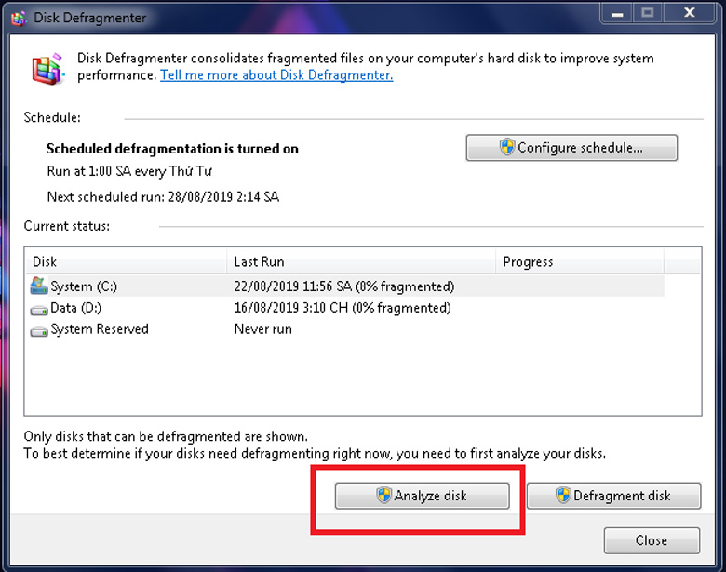Screen dimensions: 726x572
Task: Start analysis with Analyze disk button
Action: [x=422, y=496]
